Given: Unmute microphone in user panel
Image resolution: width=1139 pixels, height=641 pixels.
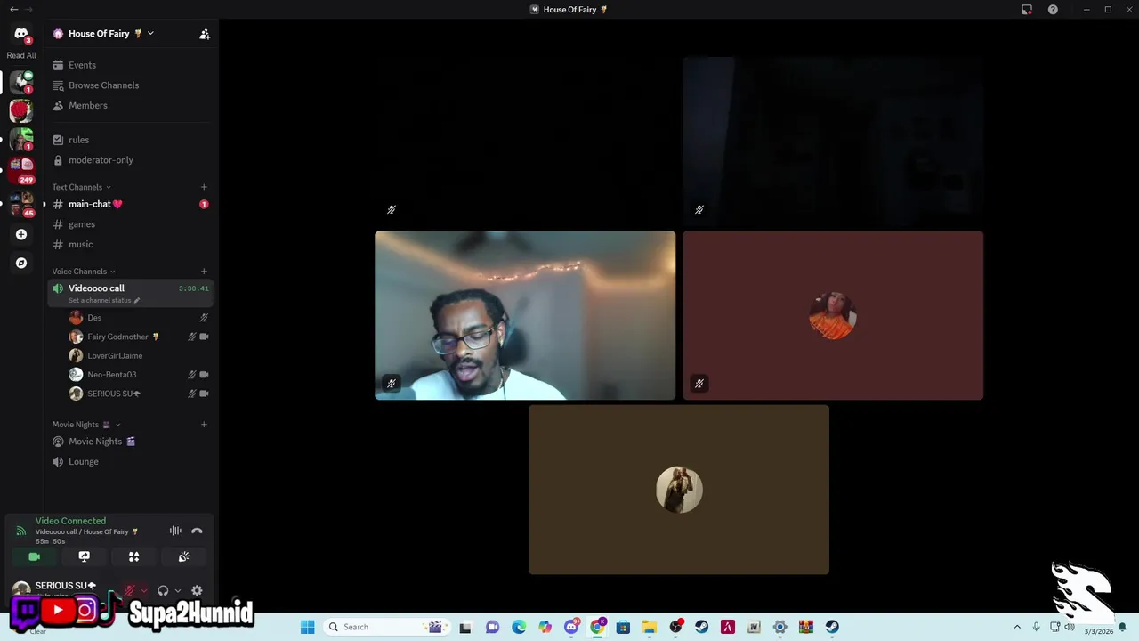Looking at the screenshot, I should pos(129,590).
